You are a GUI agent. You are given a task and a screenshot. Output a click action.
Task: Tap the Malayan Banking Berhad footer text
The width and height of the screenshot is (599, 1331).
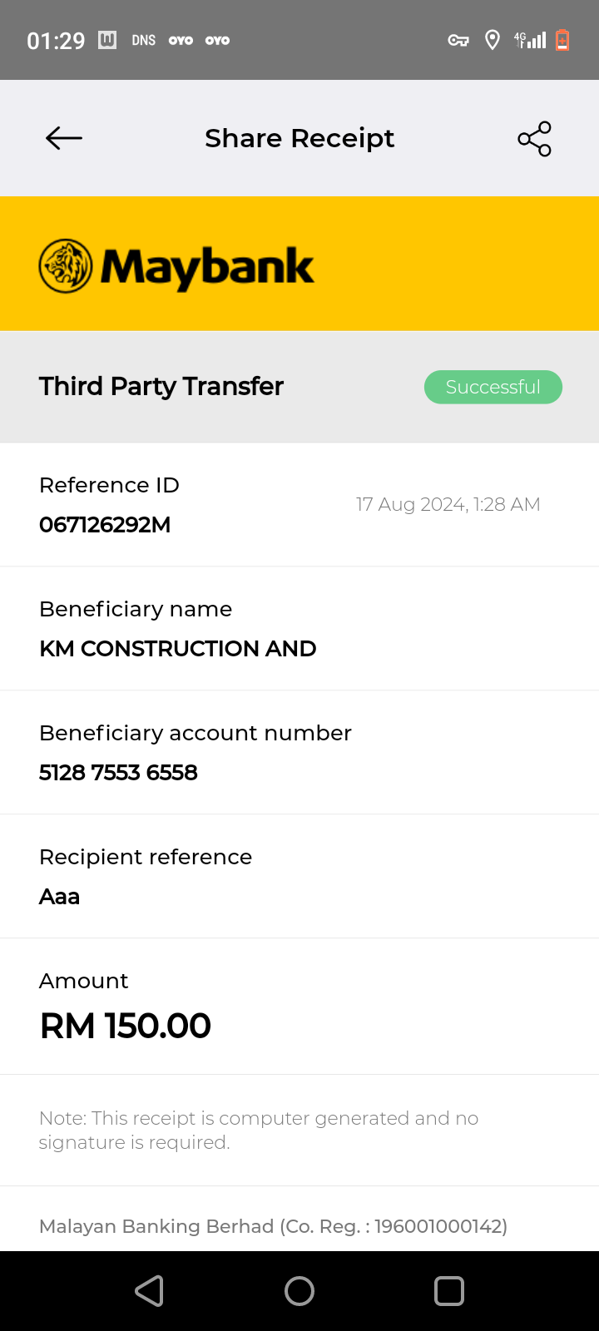click(273, 1226)
